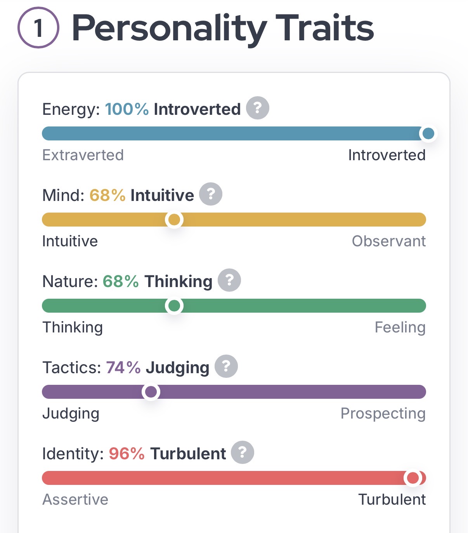
Task: Click the Observant label under Mind bar
Action: [x=388, y=241]
